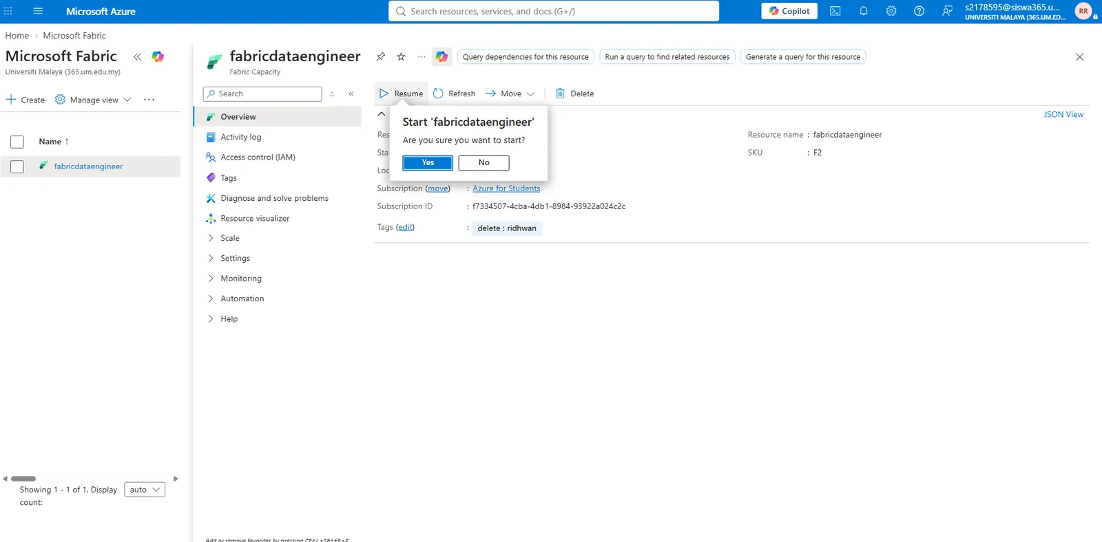The image size is (1102, 542).
Task: Click Generate a query for this resource
Action: (x=803, y=57)
